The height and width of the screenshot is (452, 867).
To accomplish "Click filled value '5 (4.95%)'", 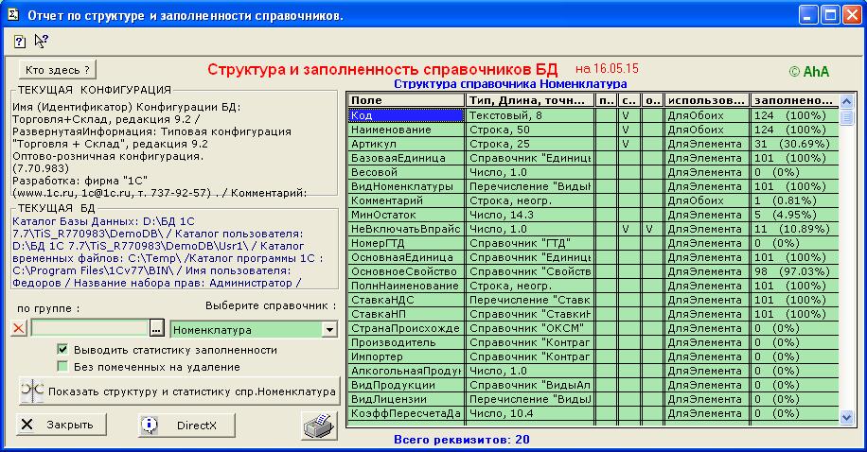I will 794,215.
